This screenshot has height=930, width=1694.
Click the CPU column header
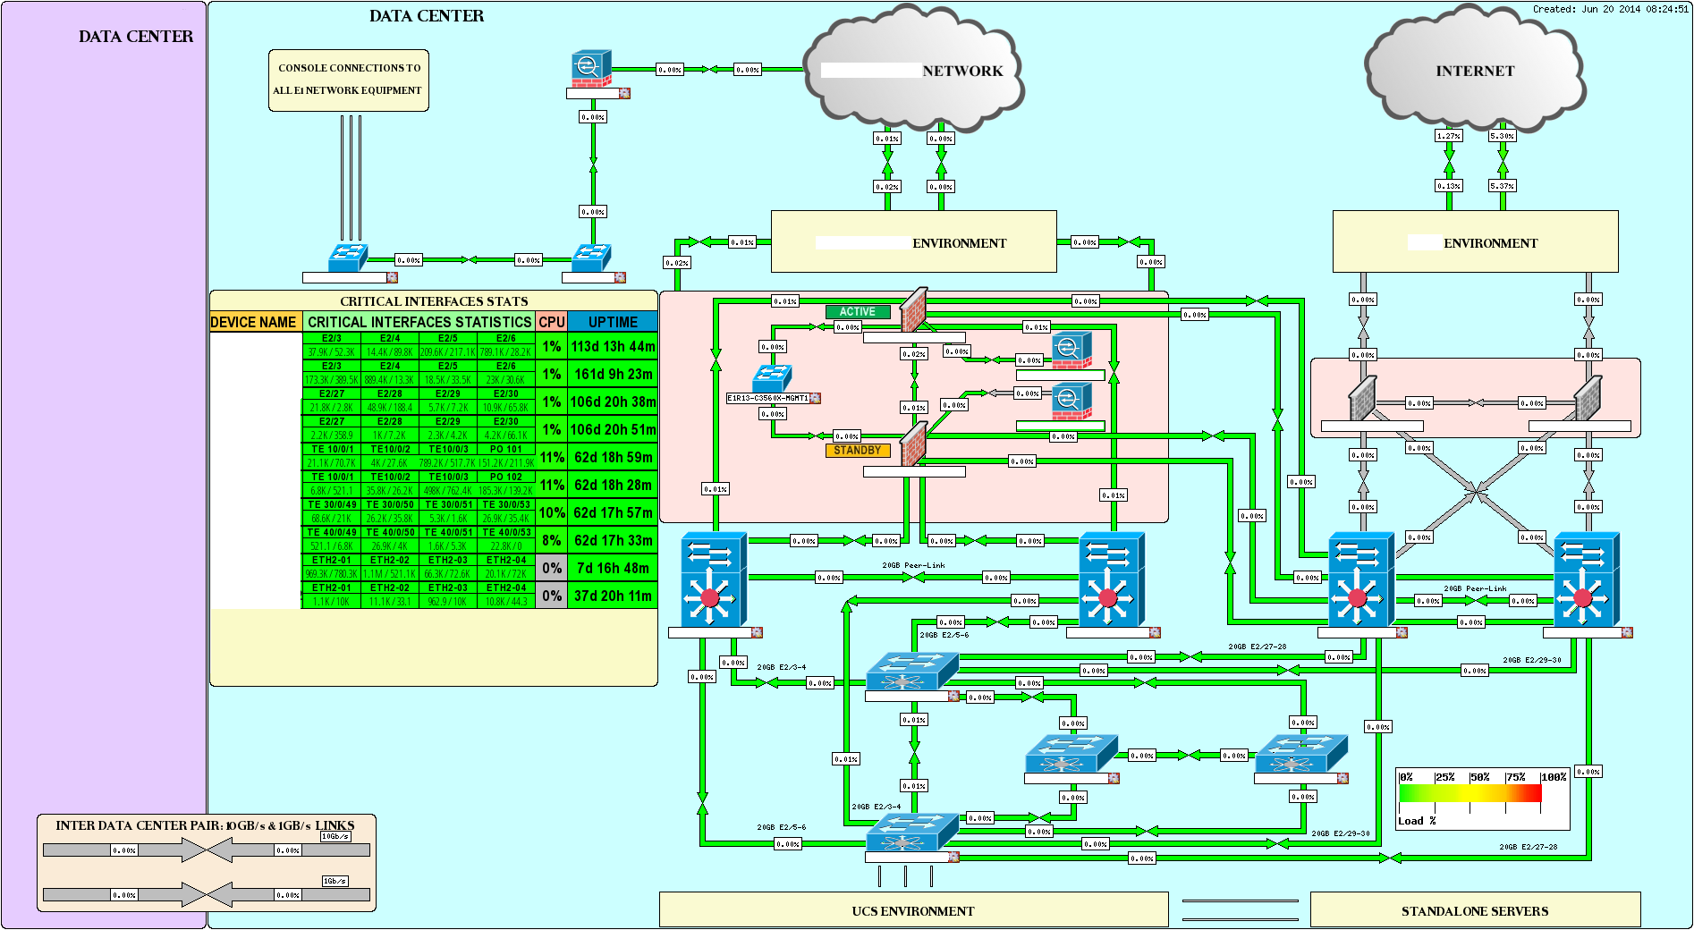pos(552,322)
